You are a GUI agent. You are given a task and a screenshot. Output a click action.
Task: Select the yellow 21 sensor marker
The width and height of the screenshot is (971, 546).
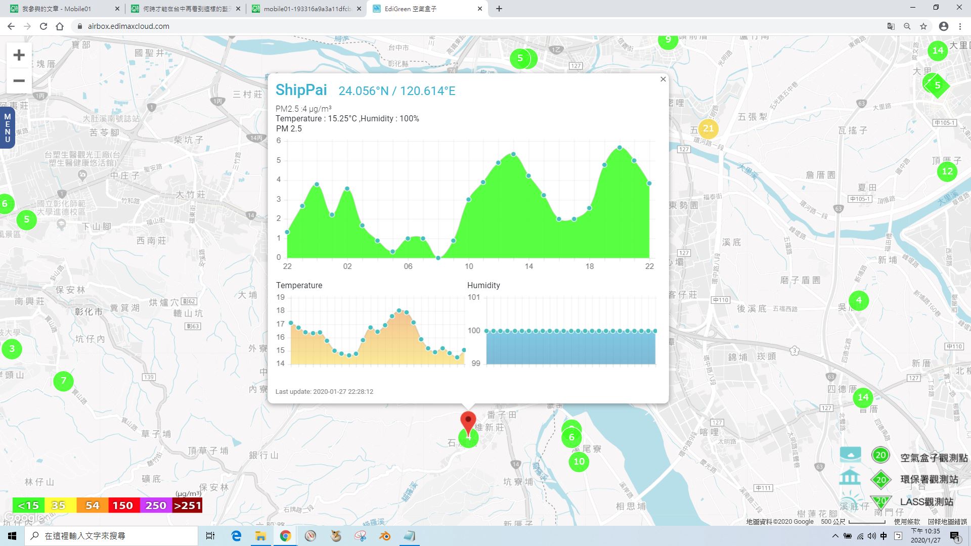tap(708, 128)
